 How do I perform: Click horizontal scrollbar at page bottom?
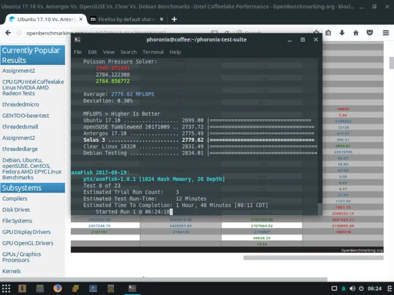[164, 279]
